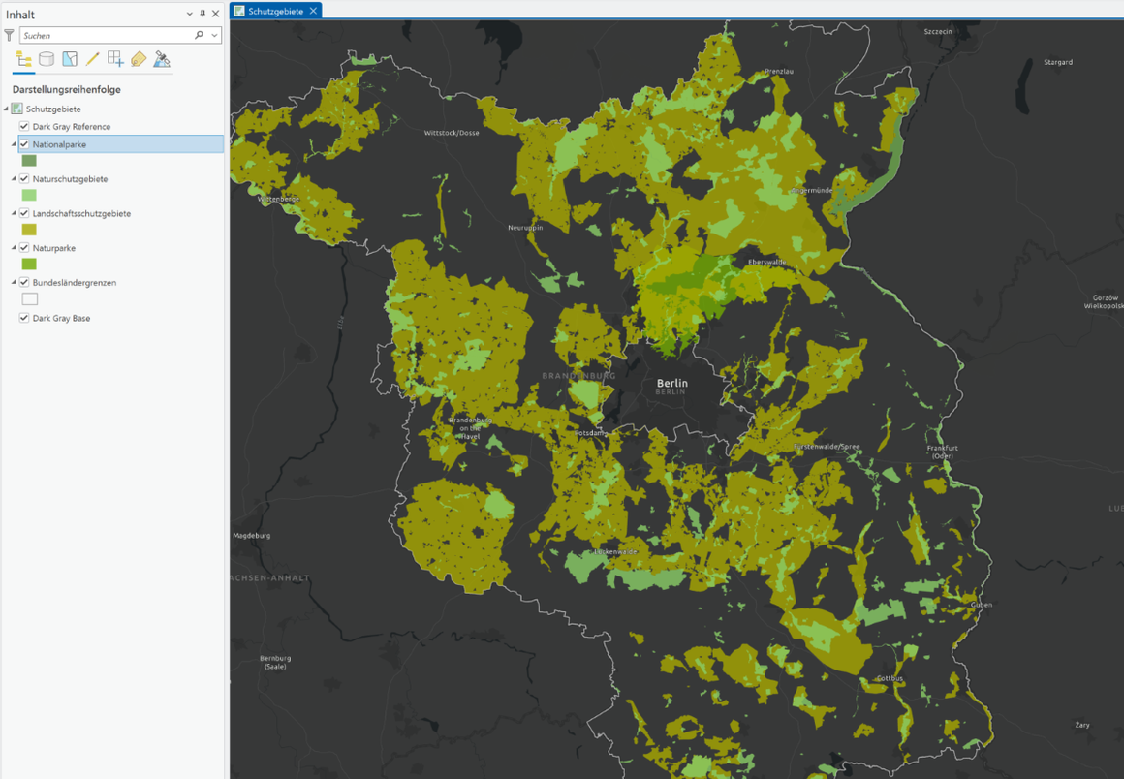Screen dimensions: 1124x779
Task: Select the Naturschutzgebiete layer name
Action: click(70, 178)
